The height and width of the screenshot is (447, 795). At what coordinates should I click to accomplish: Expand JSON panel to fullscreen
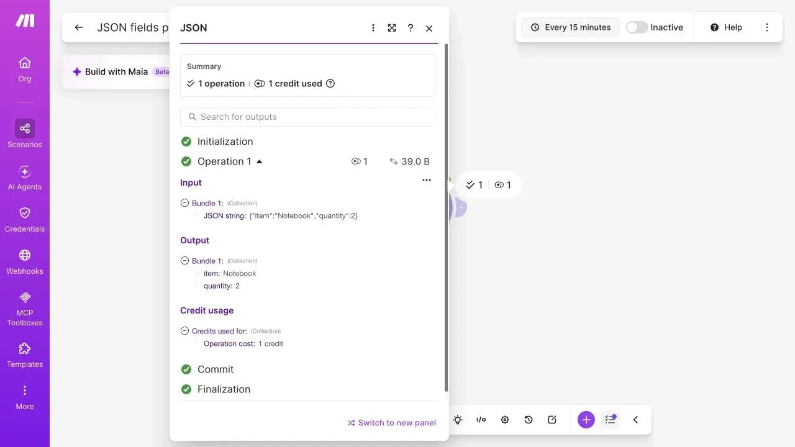tap(392, 28)
